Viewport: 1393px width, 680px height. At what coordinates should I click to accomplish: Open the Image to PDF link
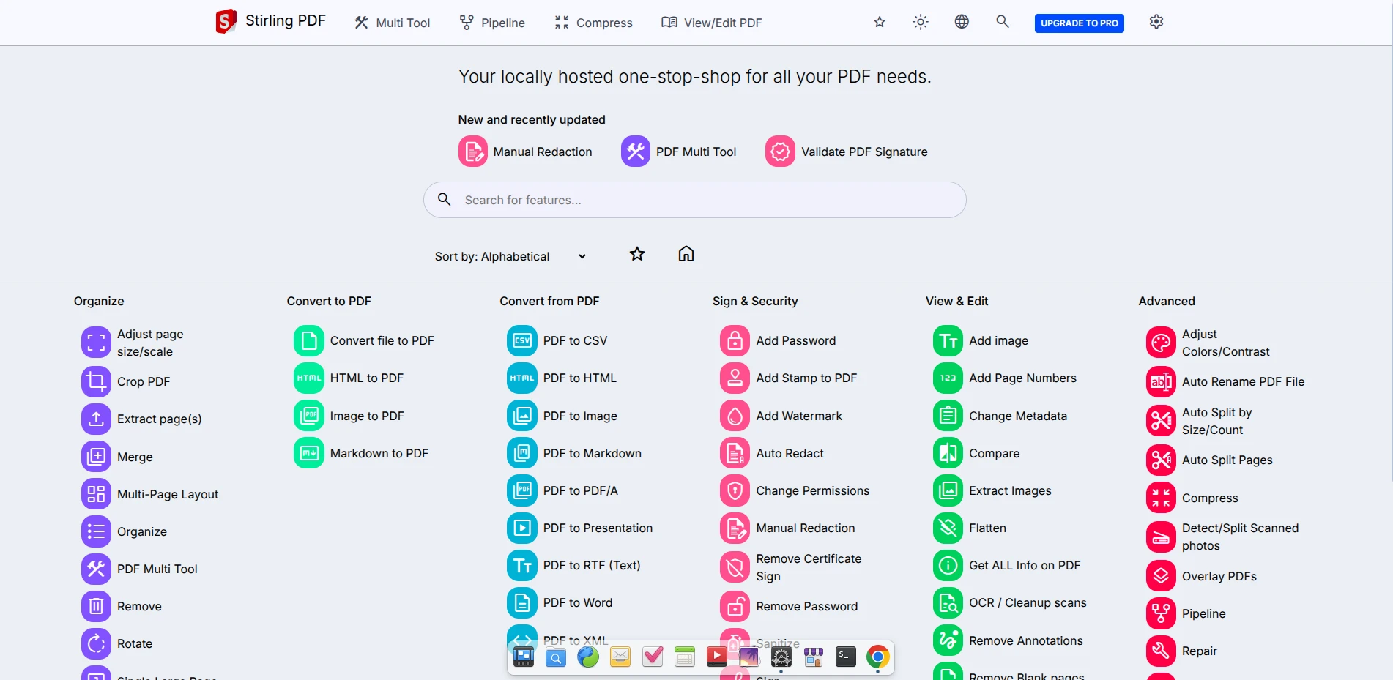point(367,416)
